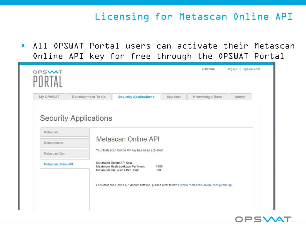Click the Security Applications page heading
The width and height of the screenshot is (306, 230).
[x=76, y=118]
